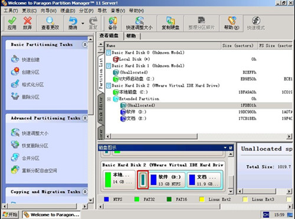The width and height of the screenshot is (295, 219).
Task: Click the Redo (重复) arrow icon
Action: (x=93, y=21)
